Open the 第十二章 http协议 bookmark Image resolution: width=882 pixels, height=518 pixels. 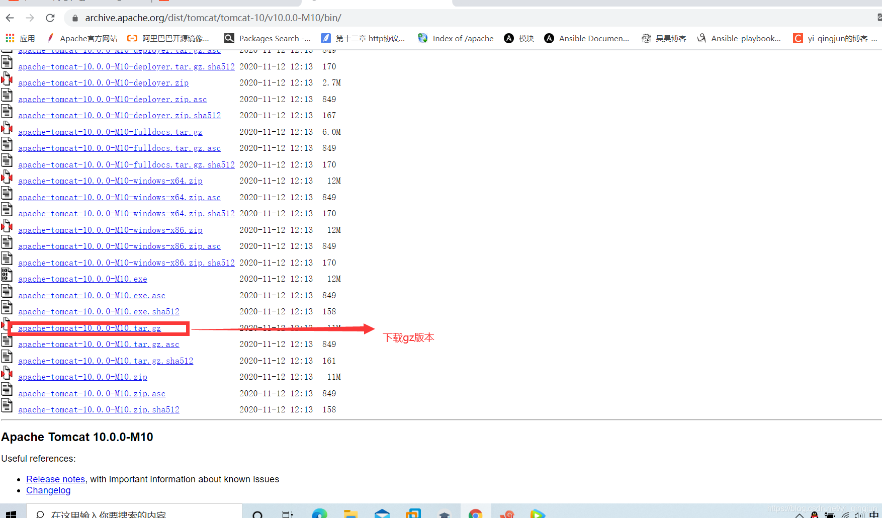click(x=363, y=38)
